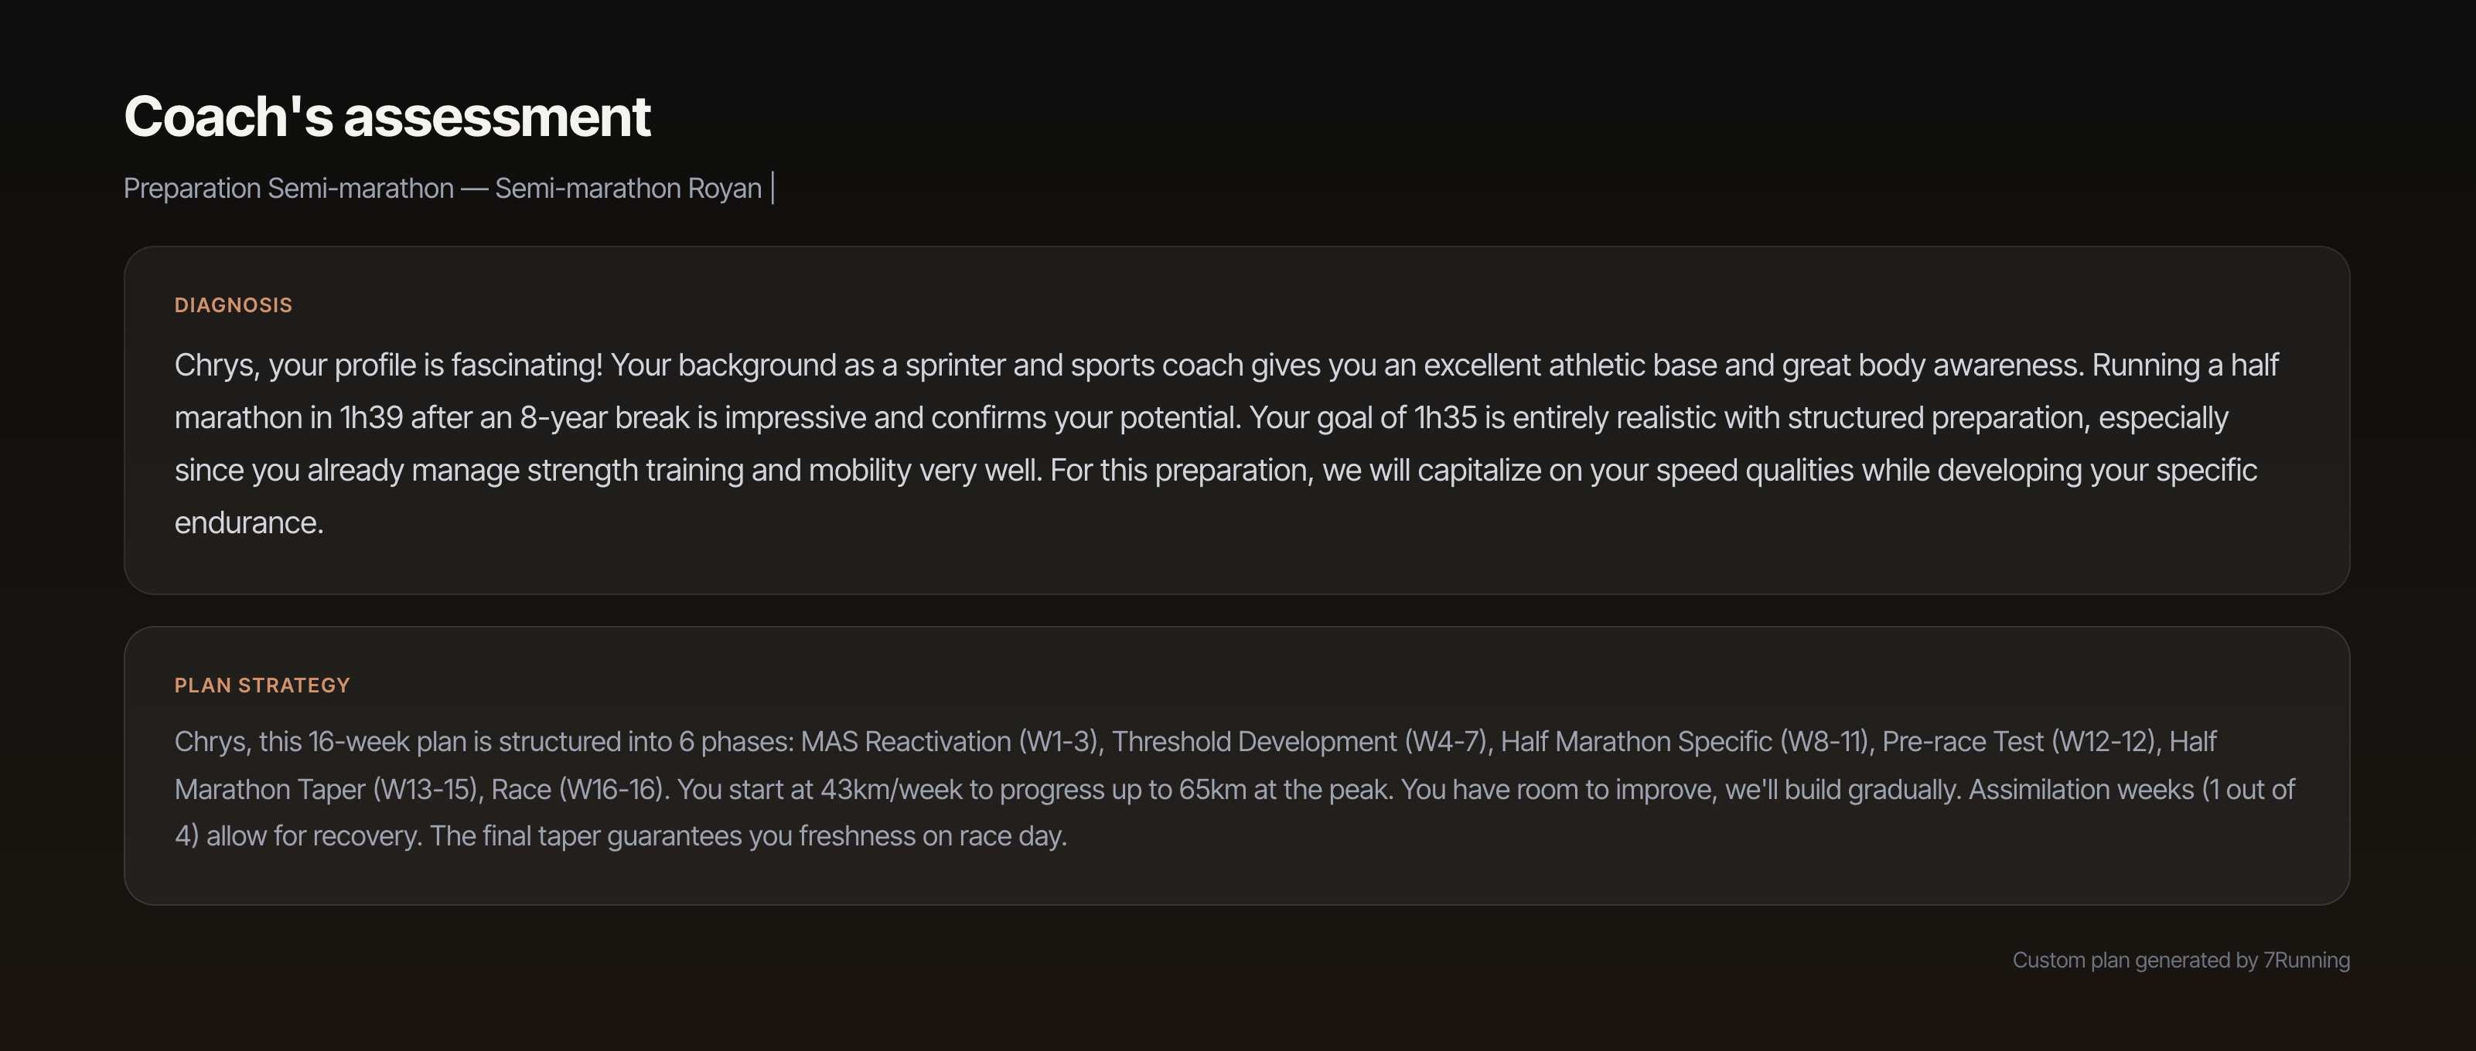Click the word "endurance." ending the diagnosis
The image size is (2476, 1051).
(249, 522)
